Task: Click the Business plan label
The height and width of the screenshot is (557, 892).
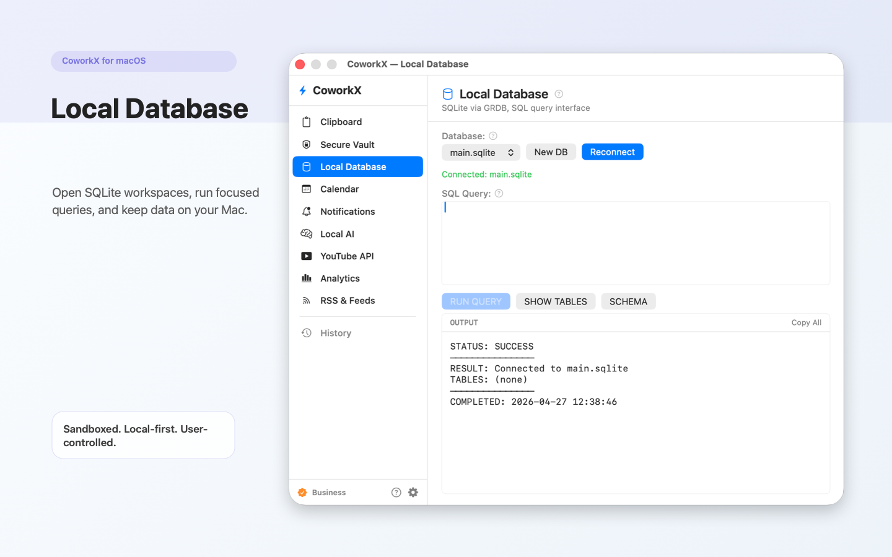Action: [x=329, y=493]
